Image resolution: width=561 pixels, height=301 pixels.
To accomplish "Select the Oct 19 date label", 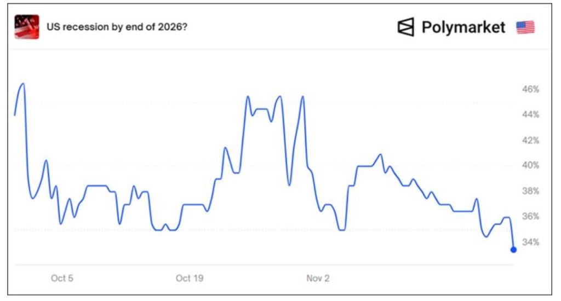I will click(x=190, y=278).
